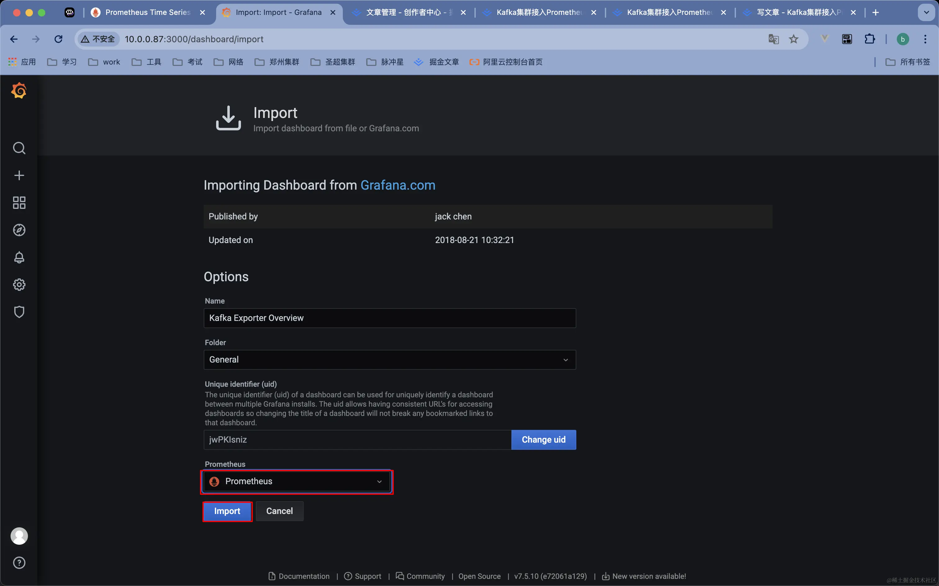Click the side panel icon in toolbar

pos(847,39)
